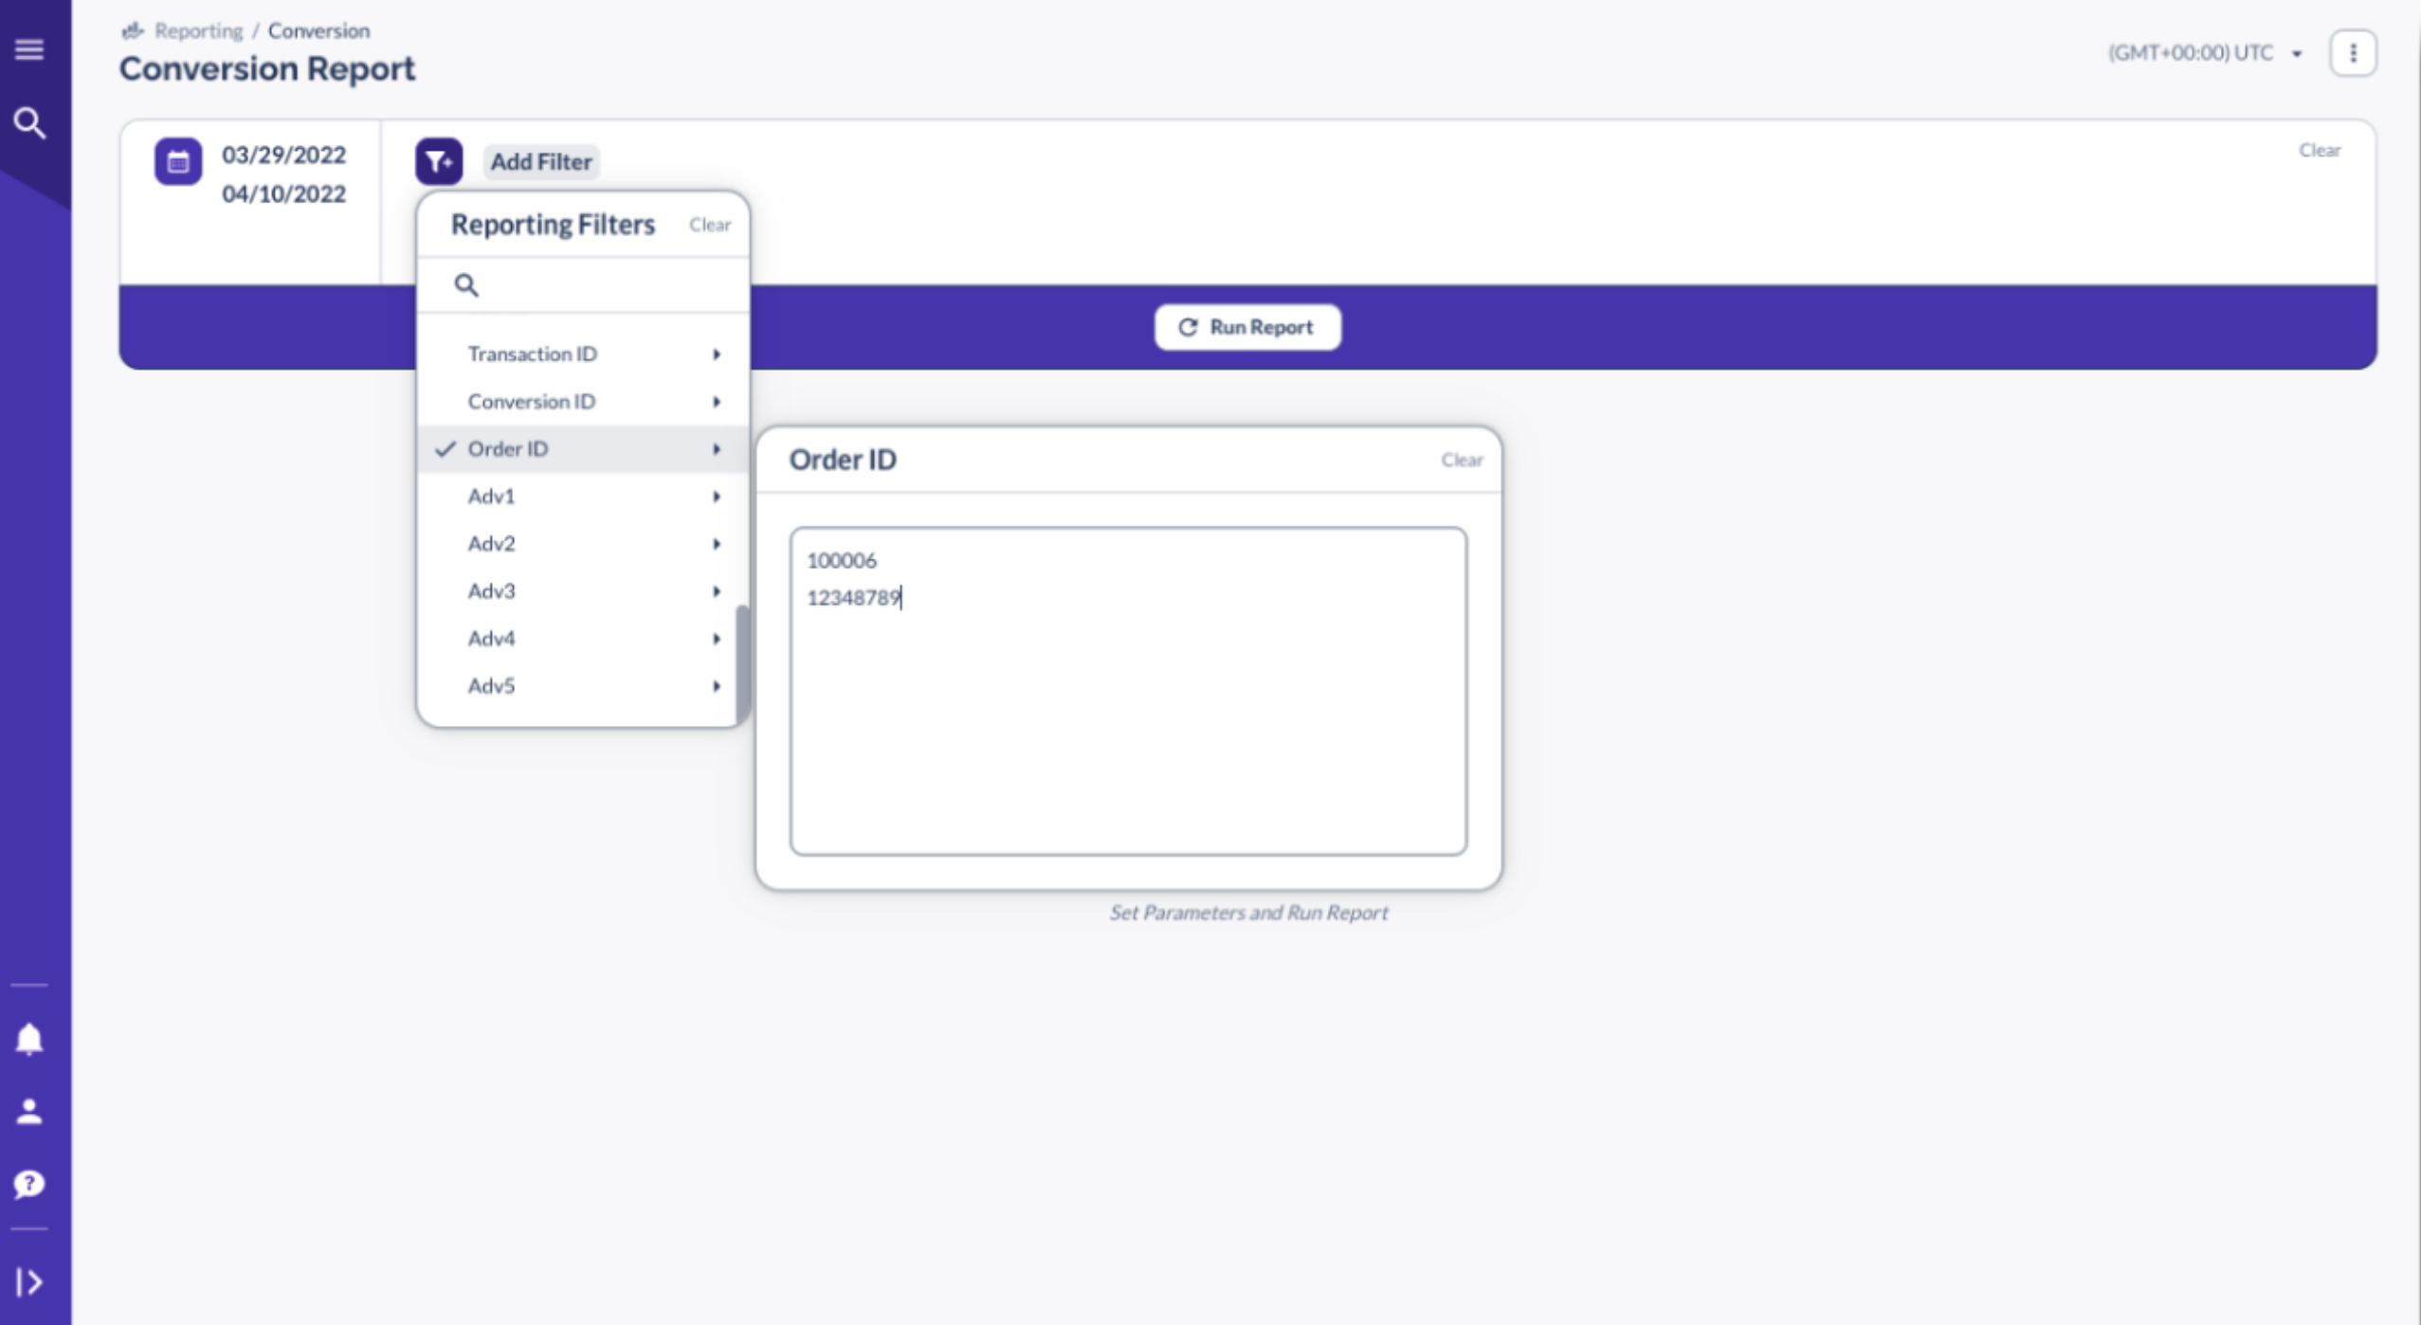This screenshot has height=1325, width=2421.
Task: Click Set Parameters and Run Report text
Action: 1248,913
